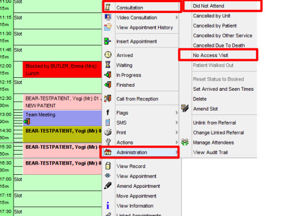Expand the Actions submenu arrow

(177, 142)
